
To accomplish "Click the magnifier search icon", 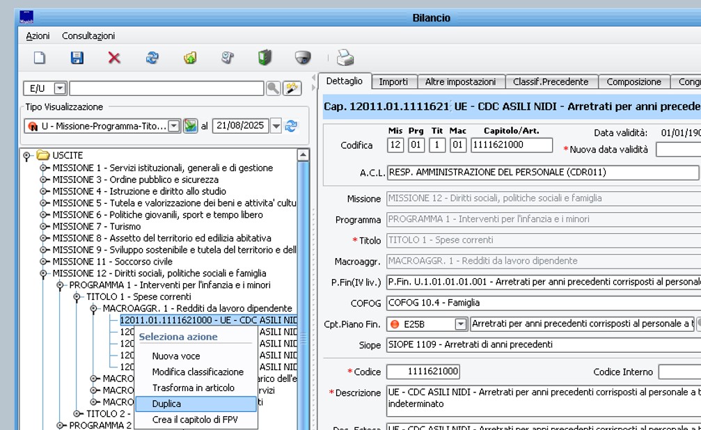I will (x=273, y=88).
